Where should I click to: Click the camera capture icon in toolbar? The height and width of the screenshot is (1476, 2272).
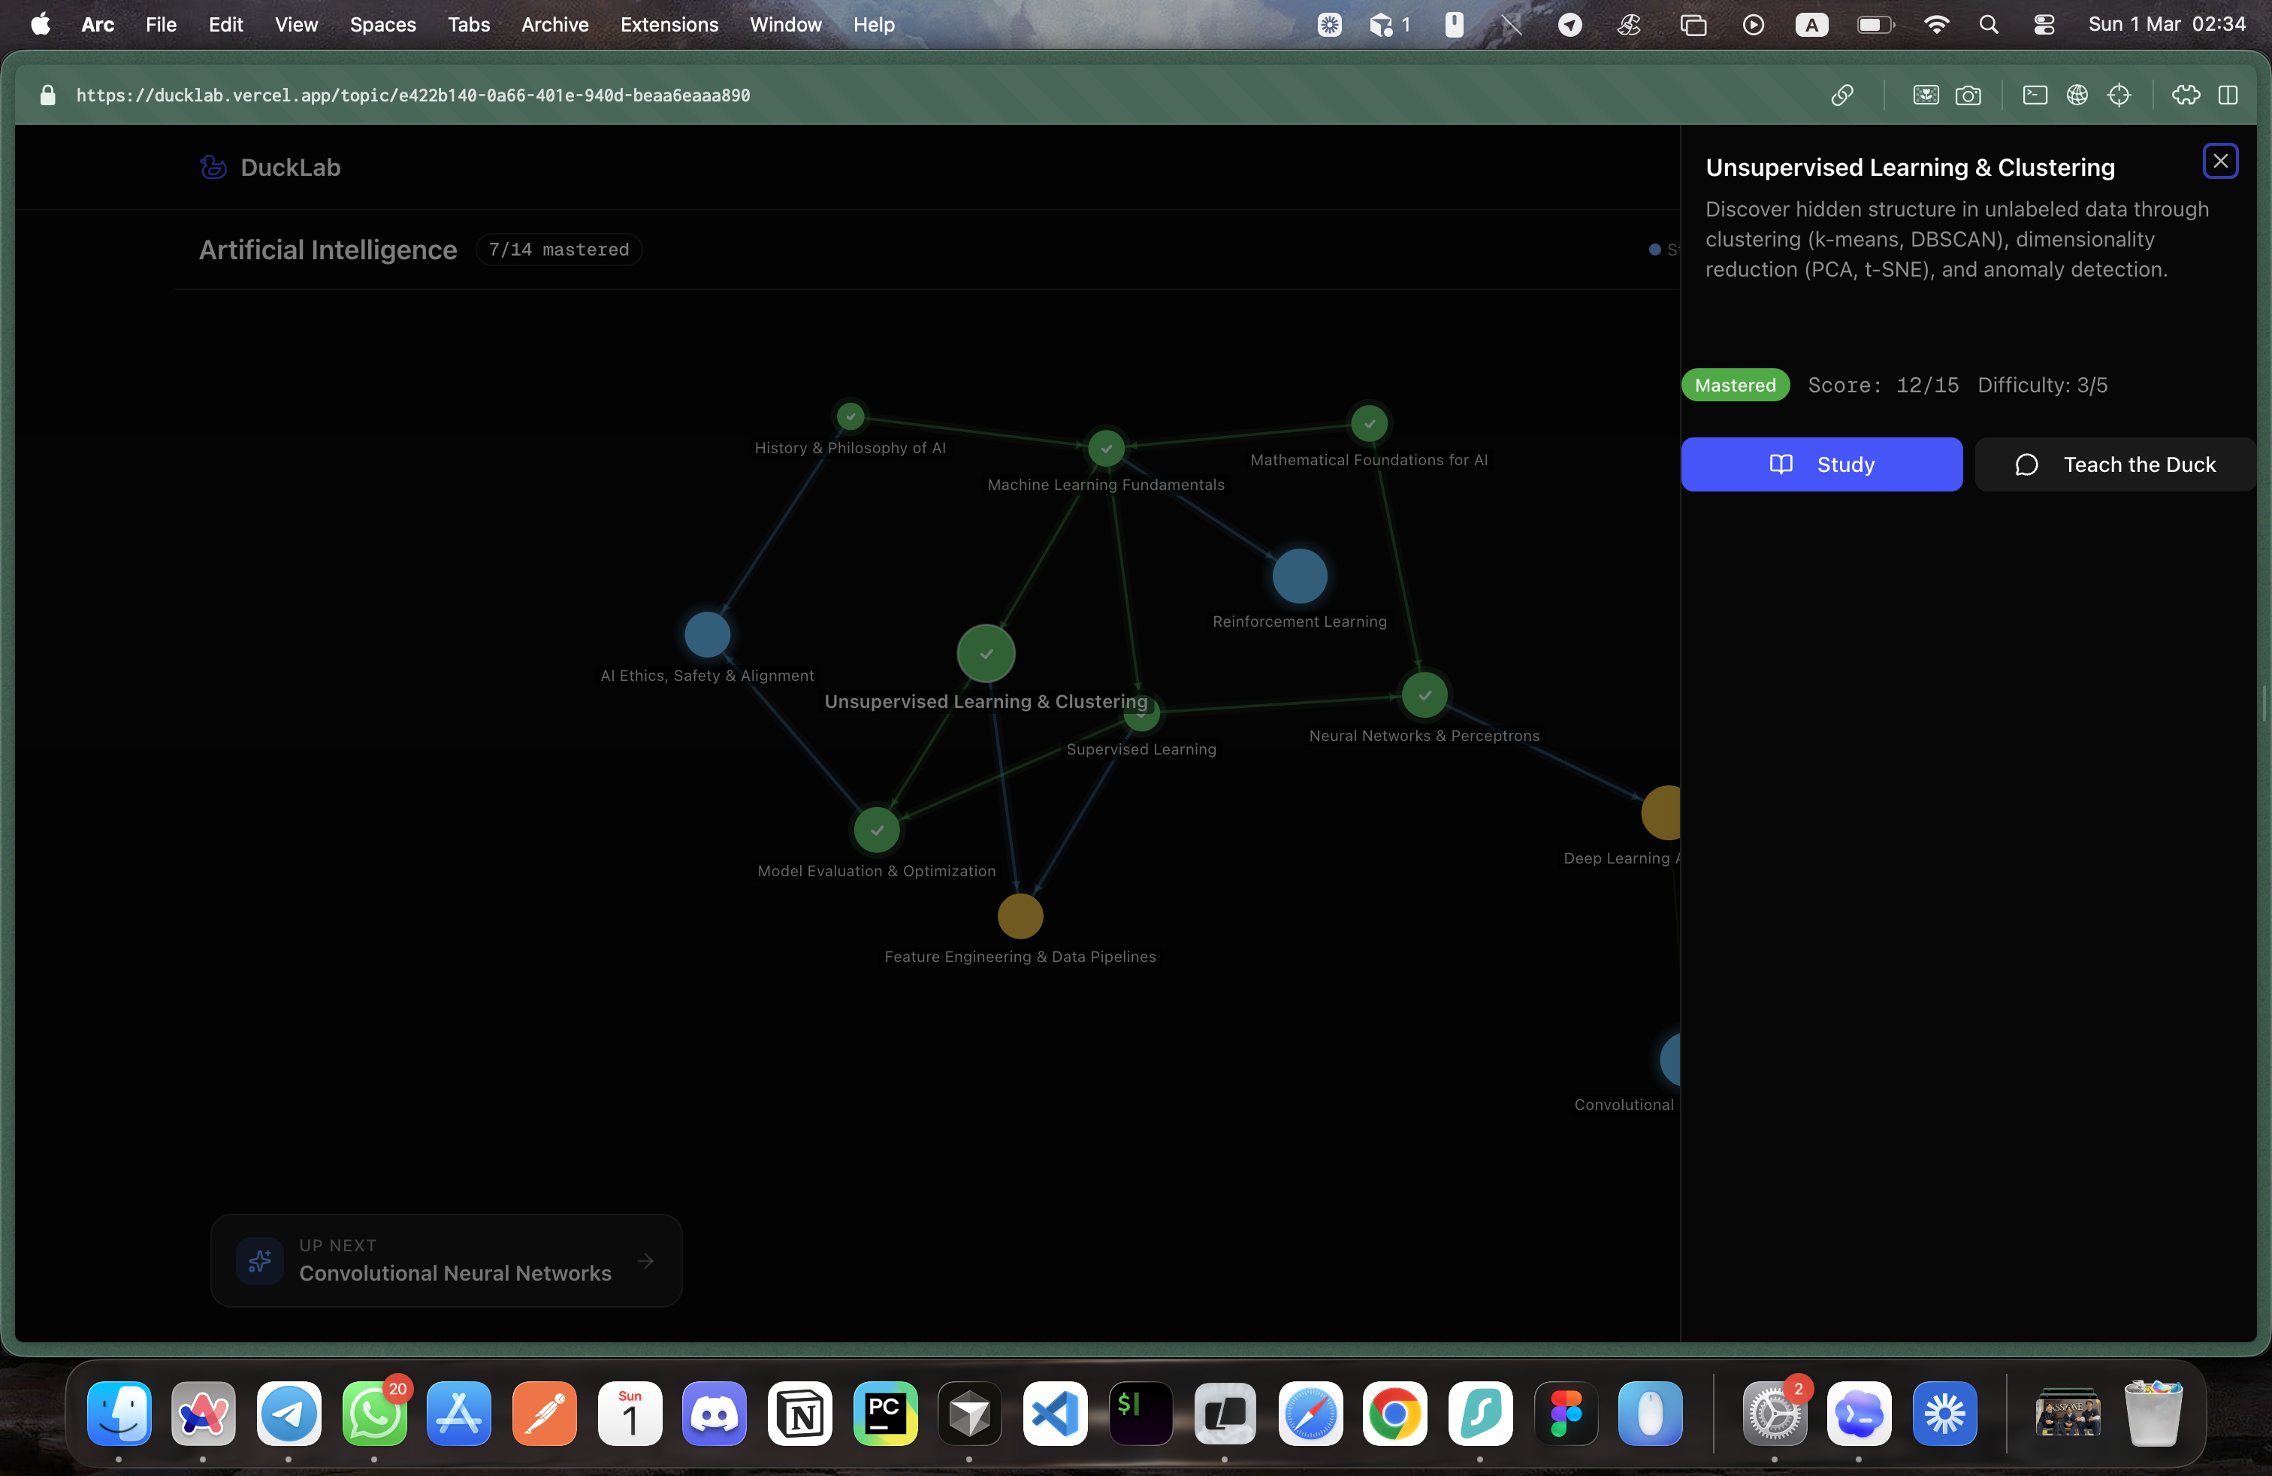pyautogui.click(x=1968, y=95)
